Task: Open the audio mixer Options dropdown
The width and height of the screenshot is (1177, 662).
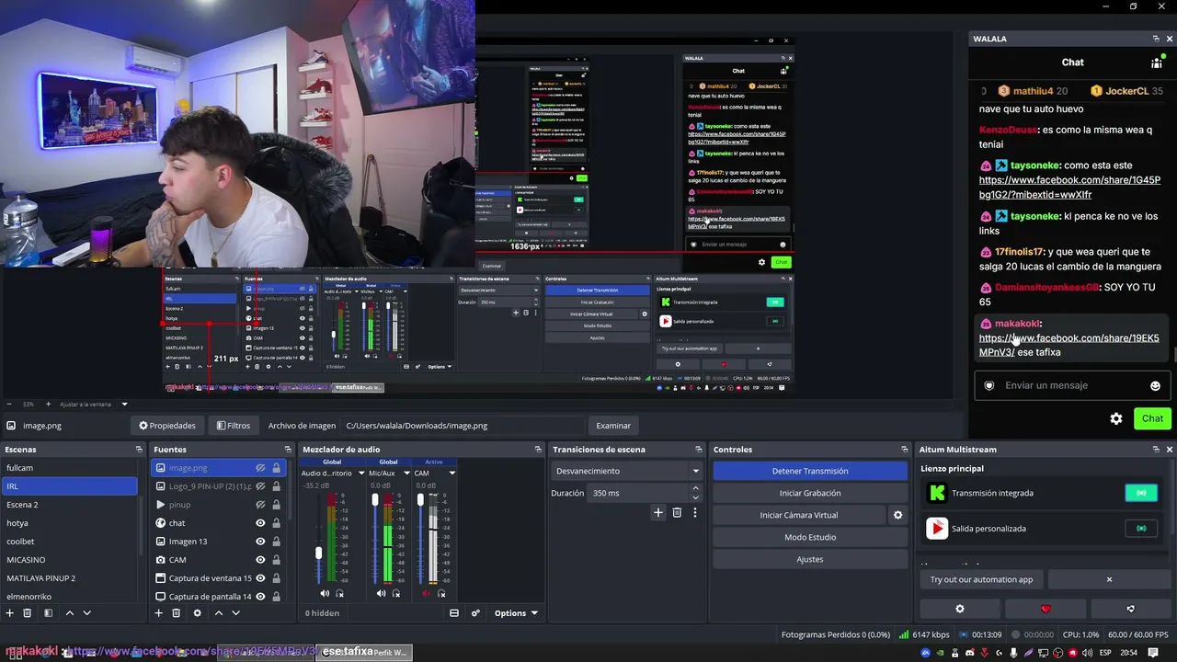Action: [516, 613]
